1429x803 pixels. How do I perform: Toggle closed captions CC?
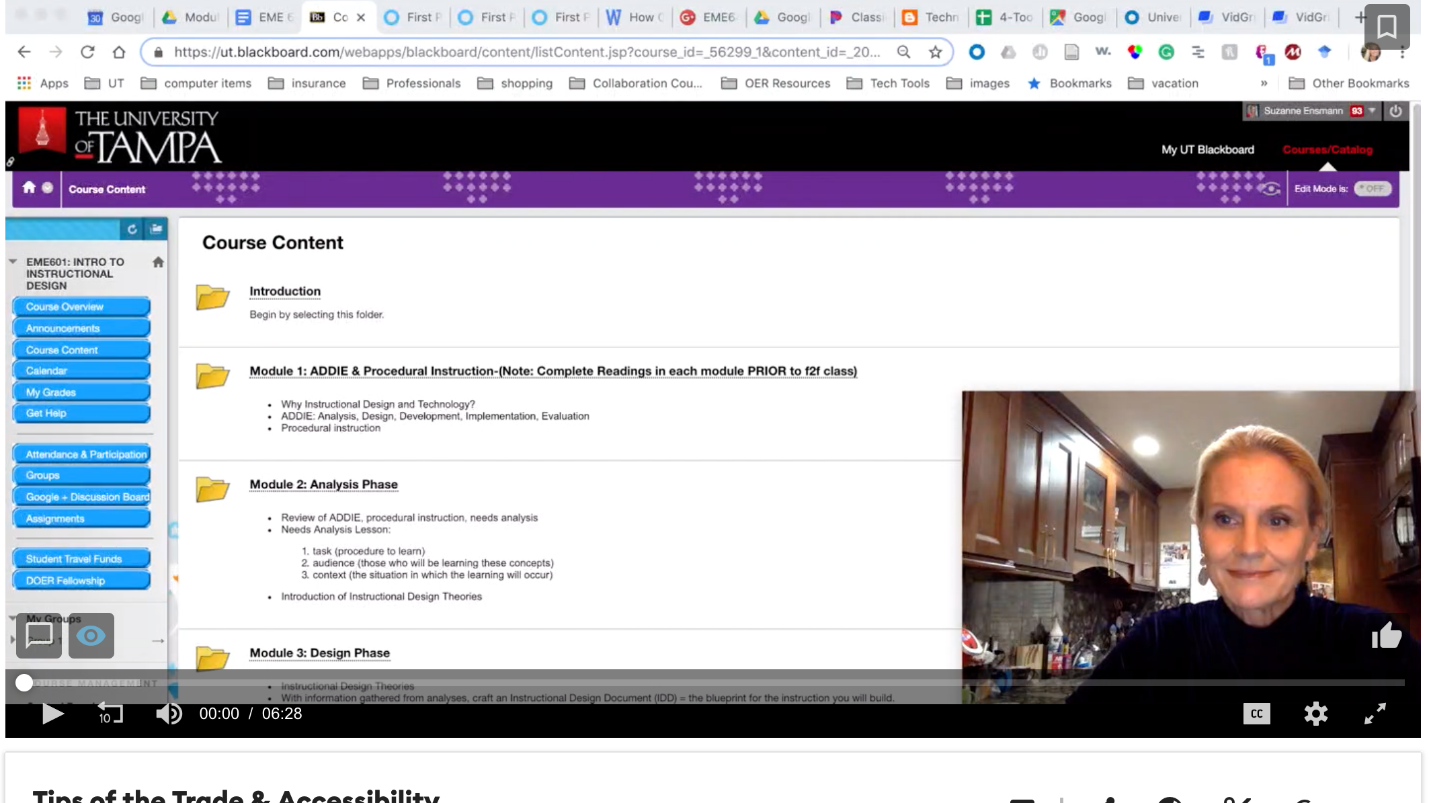click(x=1257, y=714)
